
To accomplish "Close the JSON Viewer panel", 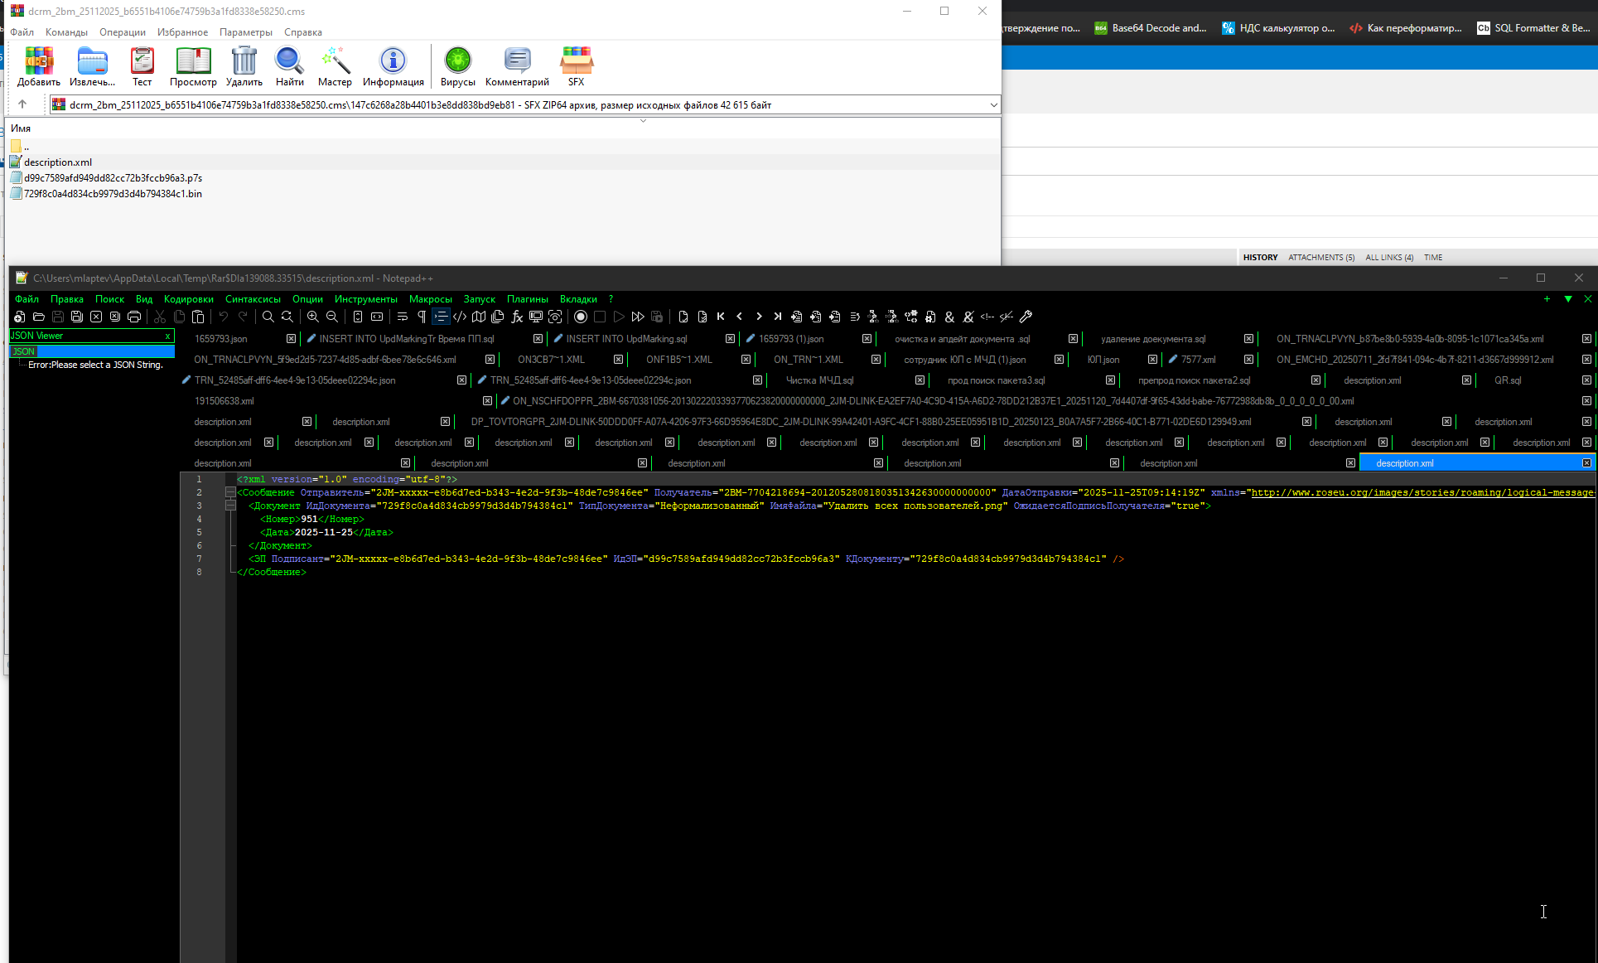I will tap(167, 336).
